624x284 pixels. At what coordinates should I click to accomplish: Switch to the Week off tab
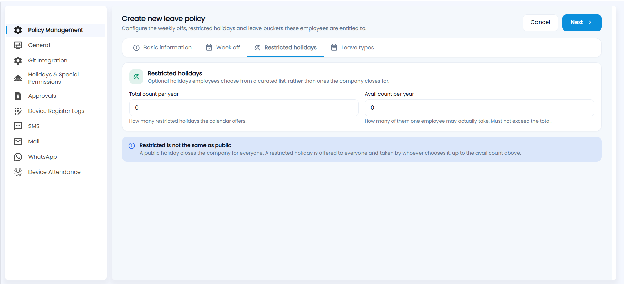tap(223, 48)
